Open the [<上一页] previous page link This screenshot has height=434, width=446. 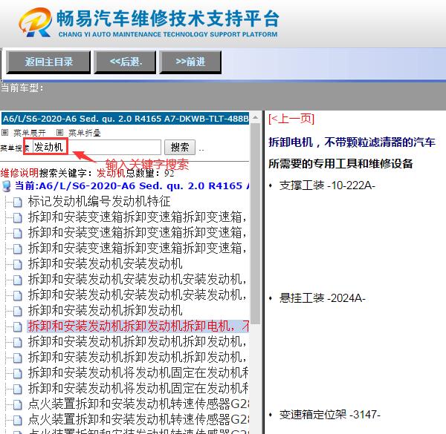pyautogui.click(x=291, y=119)
